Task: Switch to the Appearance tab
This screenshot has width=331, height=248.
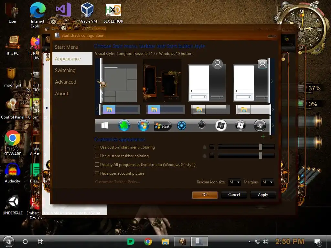Action: click(72, 59)
